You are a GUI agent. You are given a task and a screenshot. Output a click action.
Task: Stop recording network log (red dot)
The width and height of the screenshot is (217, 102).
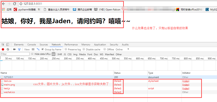(3, 49)
